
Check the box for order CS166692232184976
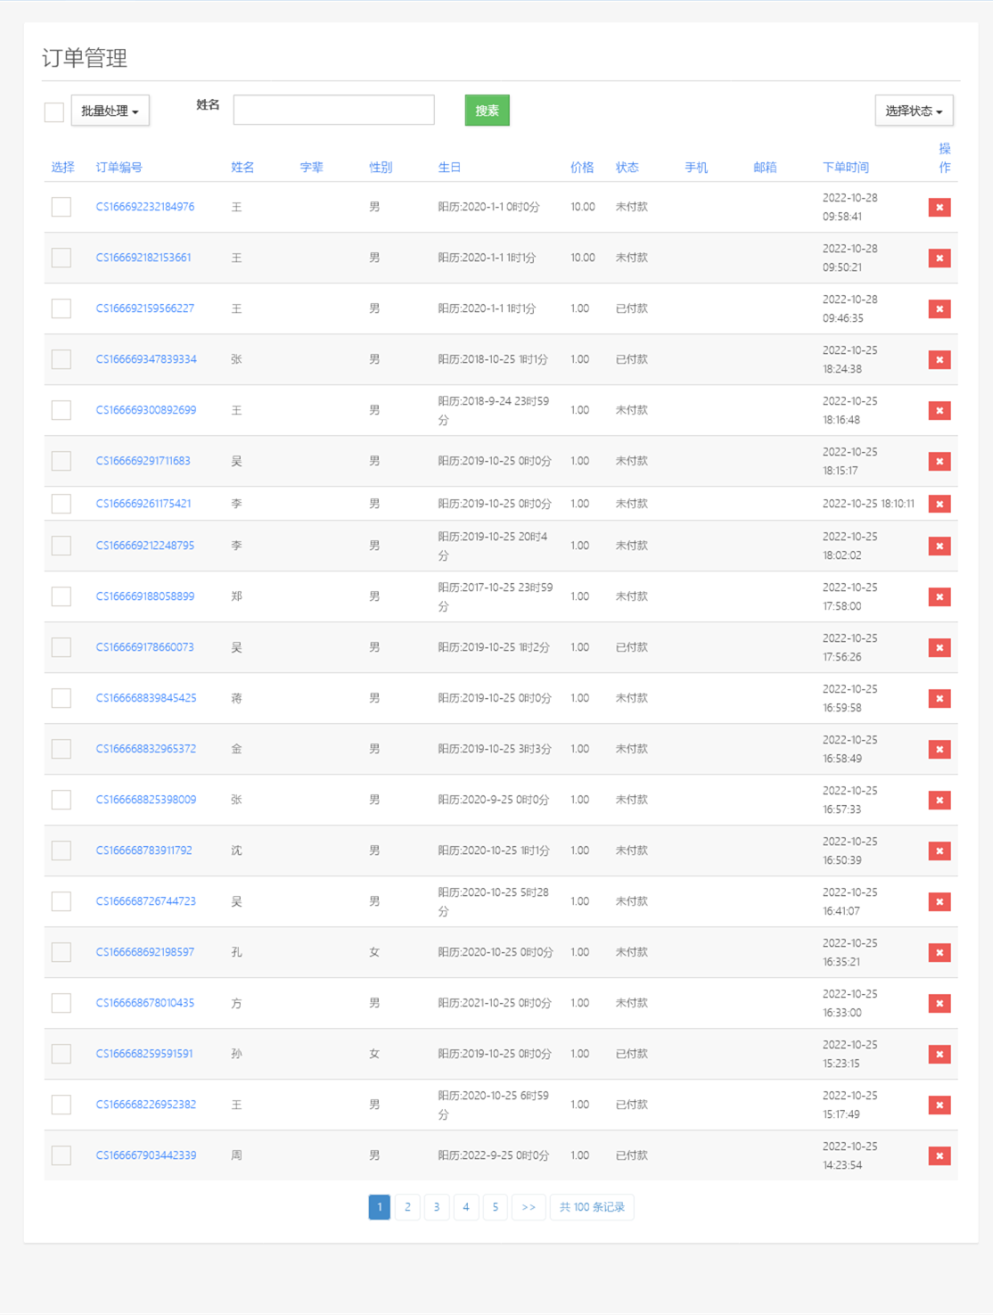click(x=62, y=207)
